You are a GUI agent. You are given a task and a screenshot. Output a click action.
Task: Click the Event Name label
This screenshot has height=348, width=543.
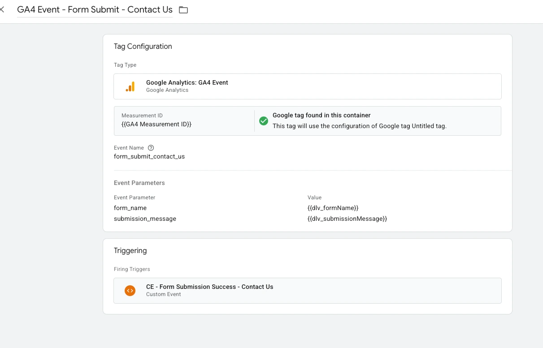coord(129,148)
